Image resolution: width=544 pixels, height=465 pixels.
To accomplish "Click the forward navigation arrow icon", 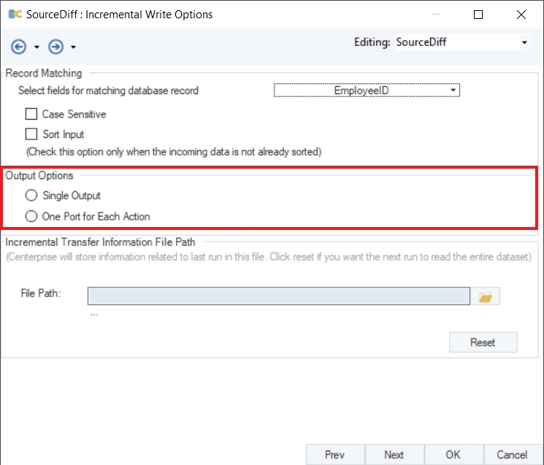I will pos(55,47).
